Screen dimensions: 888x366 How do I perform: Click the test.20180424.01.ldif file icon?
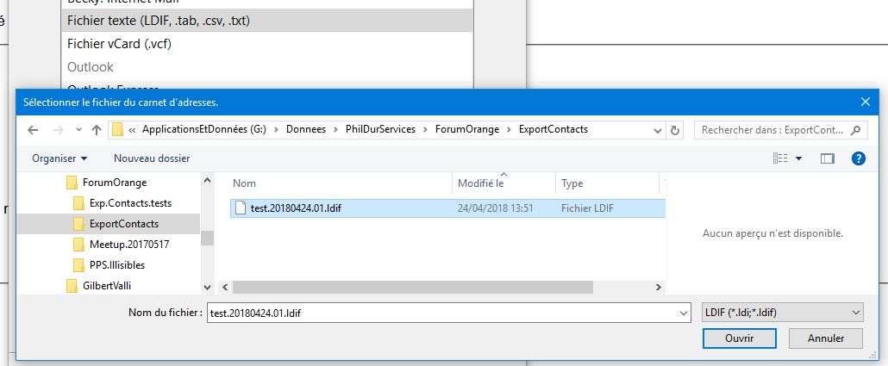coord(241,208)
